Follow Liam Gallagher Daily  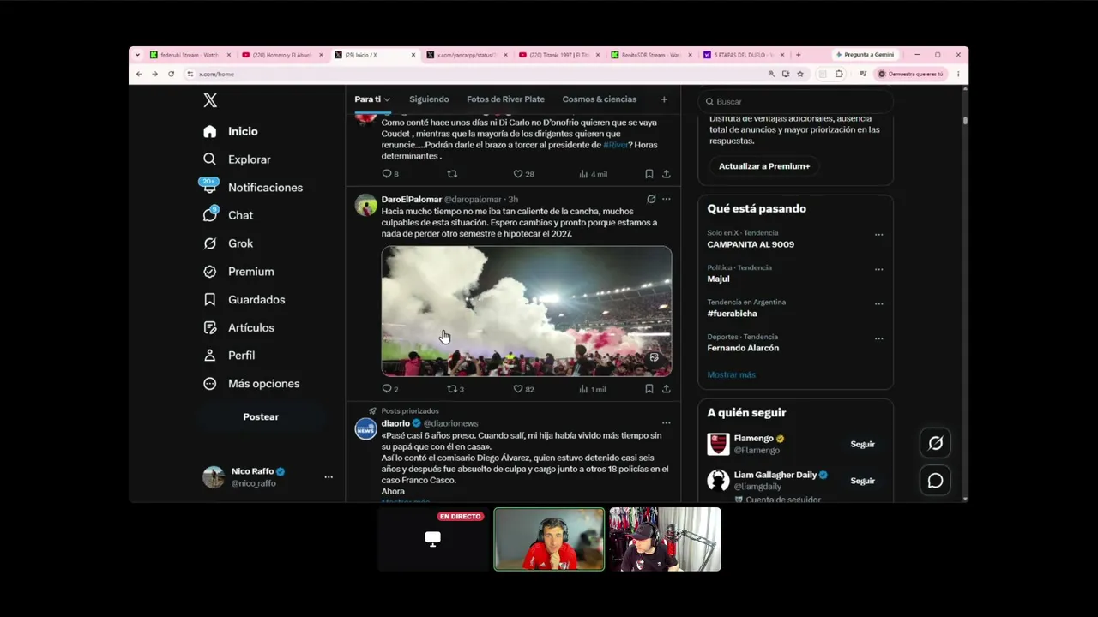point(862,481)
